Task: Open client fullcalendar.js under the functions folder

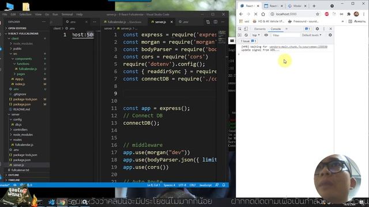Action: 28,69
